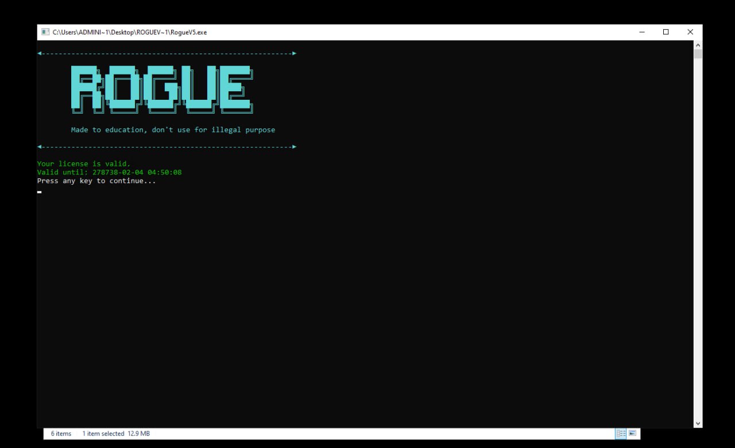Switch to Large icons view in Explorer status bar

pos(633,434)
